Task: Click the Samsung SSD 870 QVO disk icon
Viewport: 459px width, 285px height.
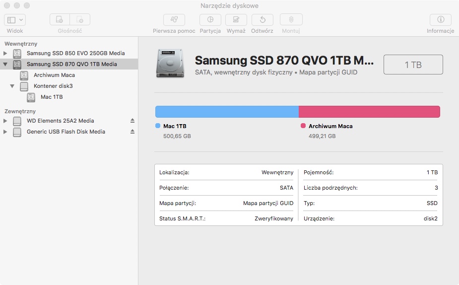Action: point(17,65)
